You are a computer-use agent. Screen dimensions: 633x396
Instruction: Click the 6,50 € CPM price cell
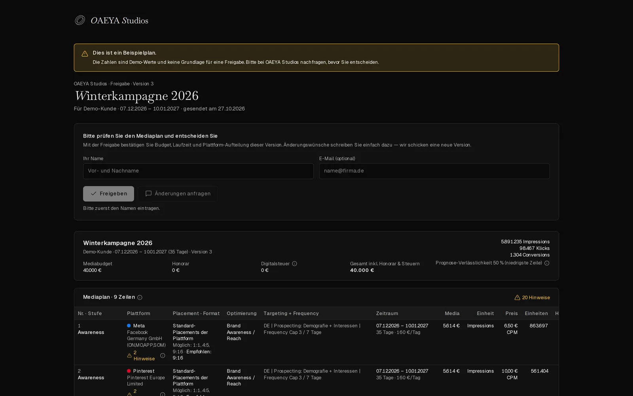[511, 329]
